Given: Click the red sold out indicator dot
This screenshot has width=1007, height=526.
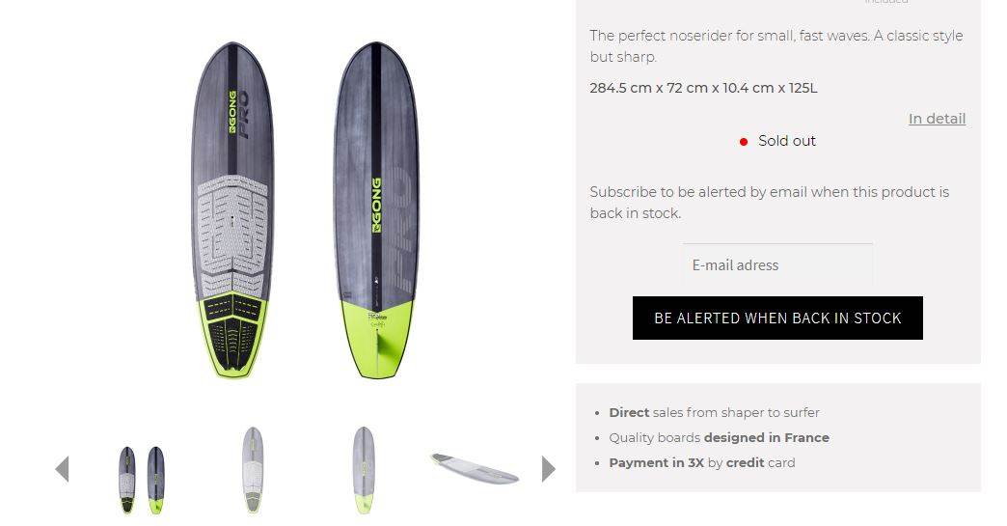Looking at the screenshot, I should coord(744,142).
